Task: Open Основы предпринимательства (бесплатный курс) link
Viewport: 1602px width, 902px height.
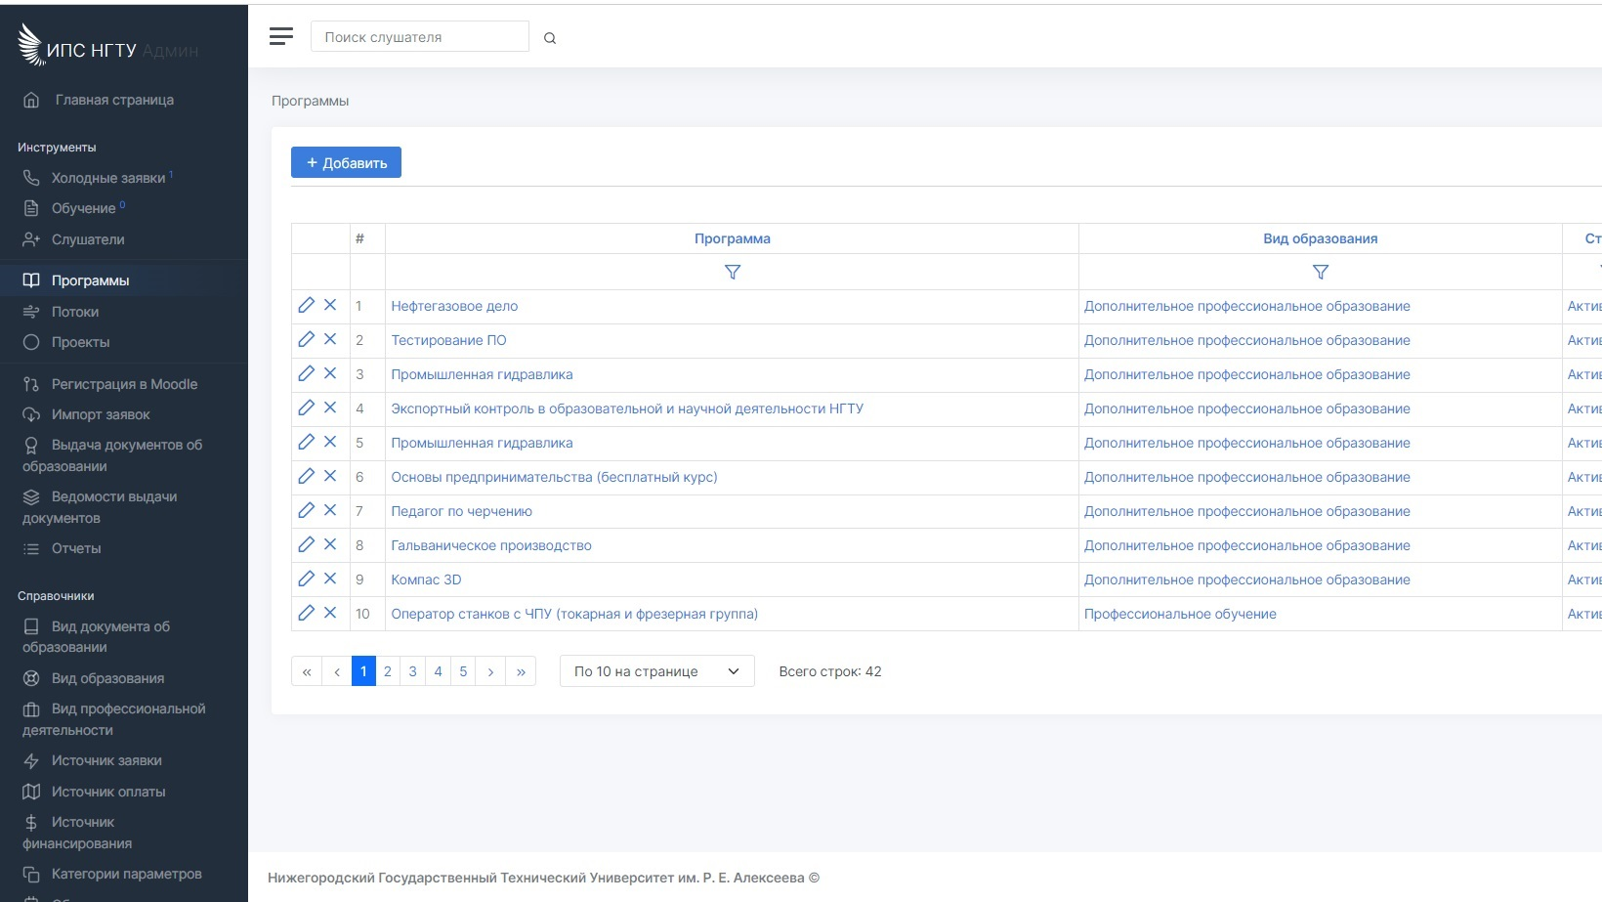Action: tap(554, 477)
